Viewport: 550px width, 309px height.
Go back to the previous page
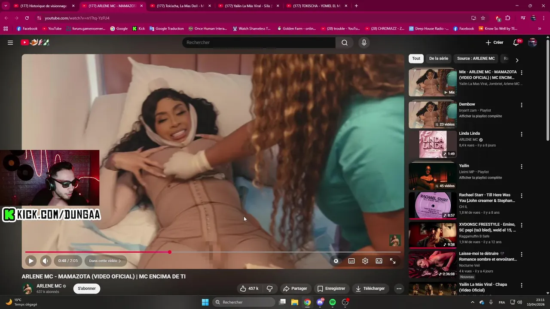point(6,18)
